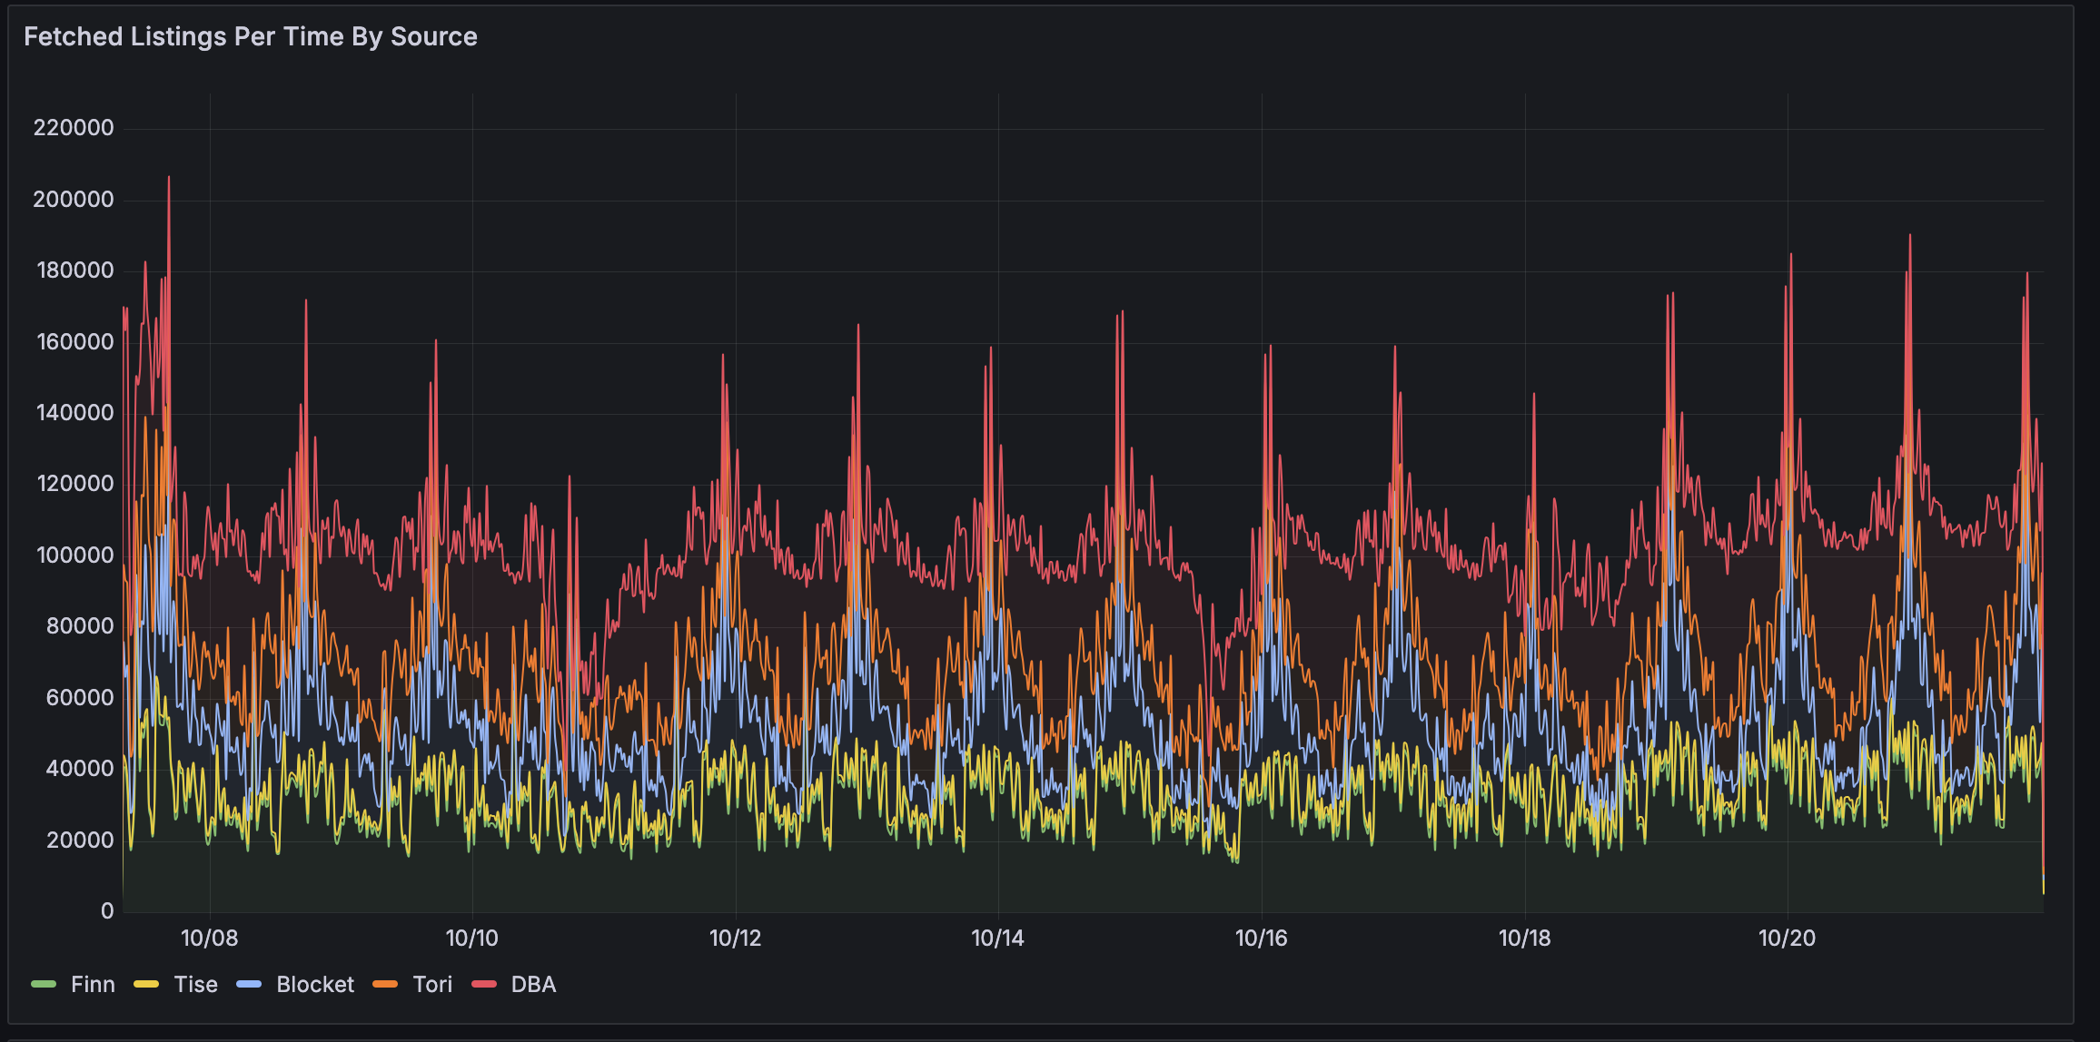This screenshot has width=2100, height=1042.
Task: Select the DBA legend label
Action: coord(533,984)
